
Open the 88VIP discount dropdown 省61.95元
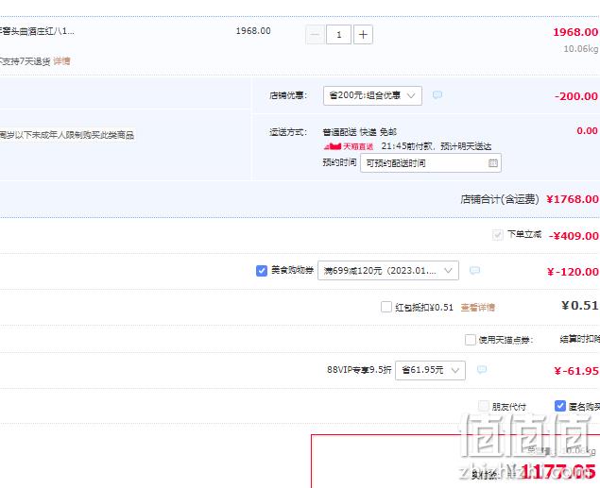pyautogui.click(x=430, y=370)
